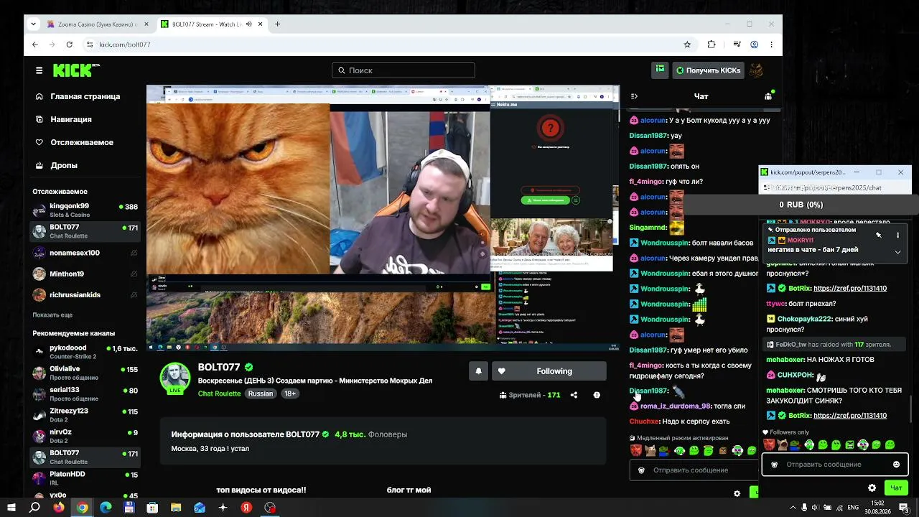Open the Chat Roulette category link under stream title

point(219,393)
